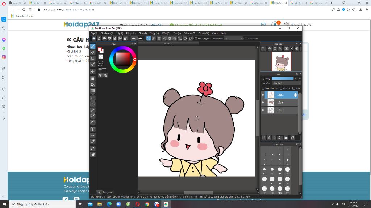
Task: Click the Windows Start button
Action: (x=4, y=204)
